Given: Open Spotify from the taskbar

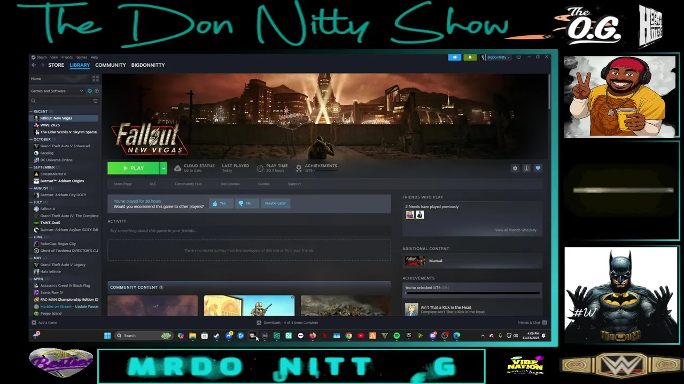Looking at the screenshot, I should tap(397, 335).
